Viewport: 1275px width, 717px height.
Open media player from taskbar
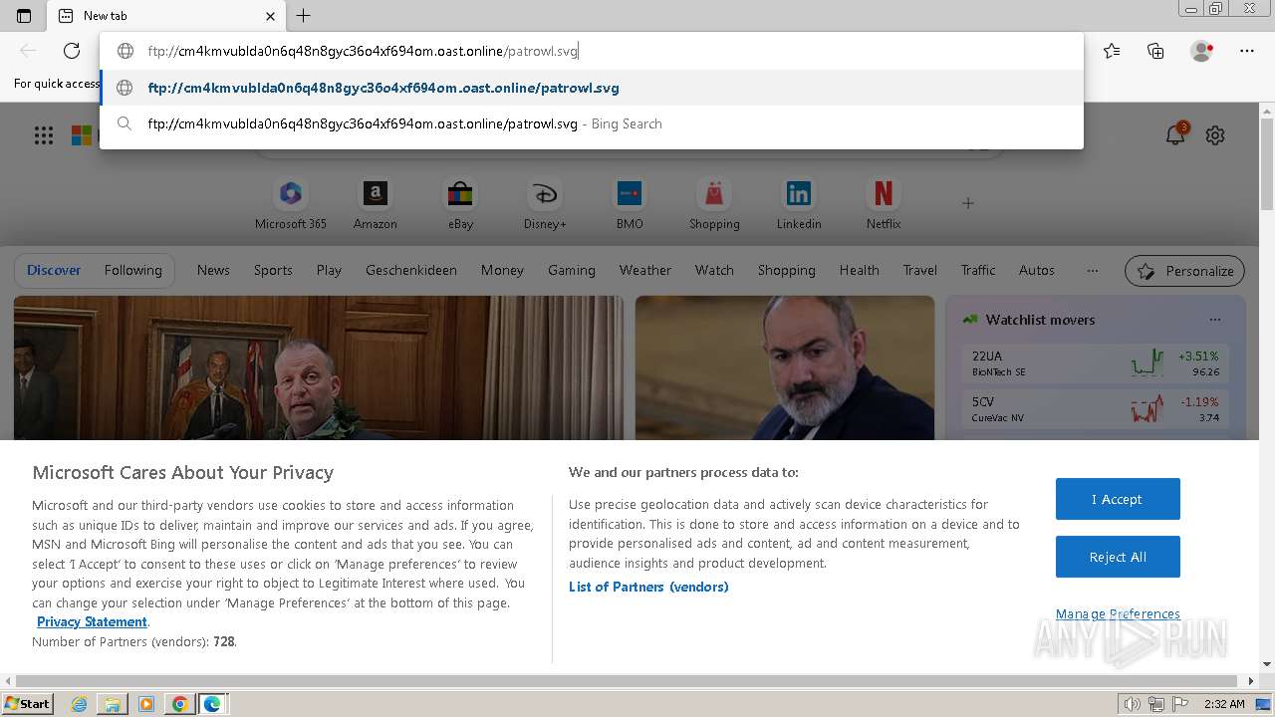tap(146, 704)
